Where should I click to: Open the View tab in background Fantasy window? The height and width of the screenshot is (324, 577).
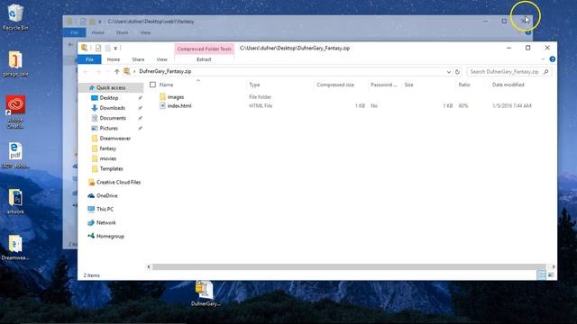(145, 32)
